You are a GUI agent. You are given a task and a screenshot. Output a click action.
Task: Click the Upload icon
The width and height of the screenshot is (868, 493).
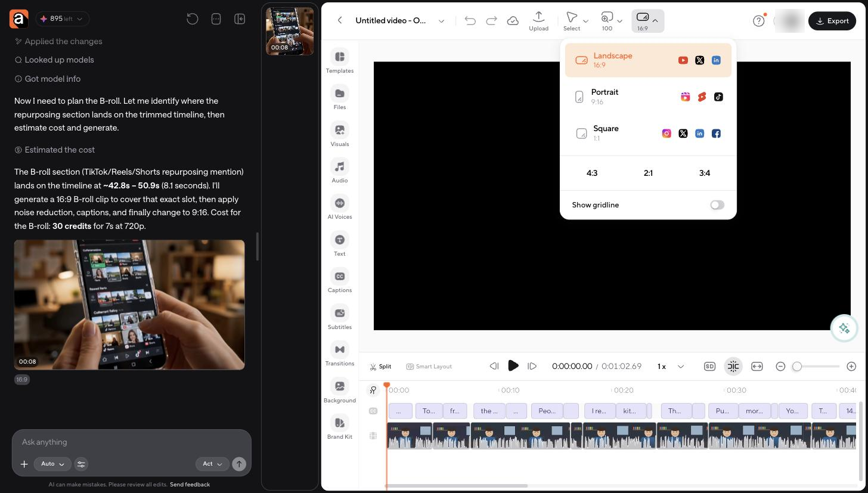click(x=538, y=21)
